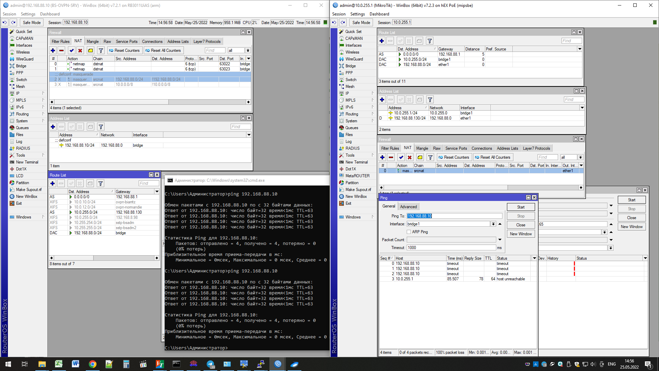Open WireGuard in the BS-OVPN-SRV sidebar
This screenshot has width=659, height=371.
(25, 59)
